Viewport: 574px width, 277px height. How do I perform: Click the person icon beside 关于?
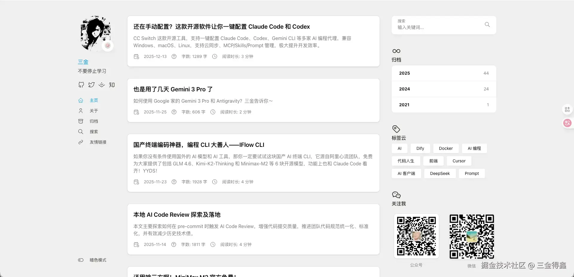pos(81,111)
